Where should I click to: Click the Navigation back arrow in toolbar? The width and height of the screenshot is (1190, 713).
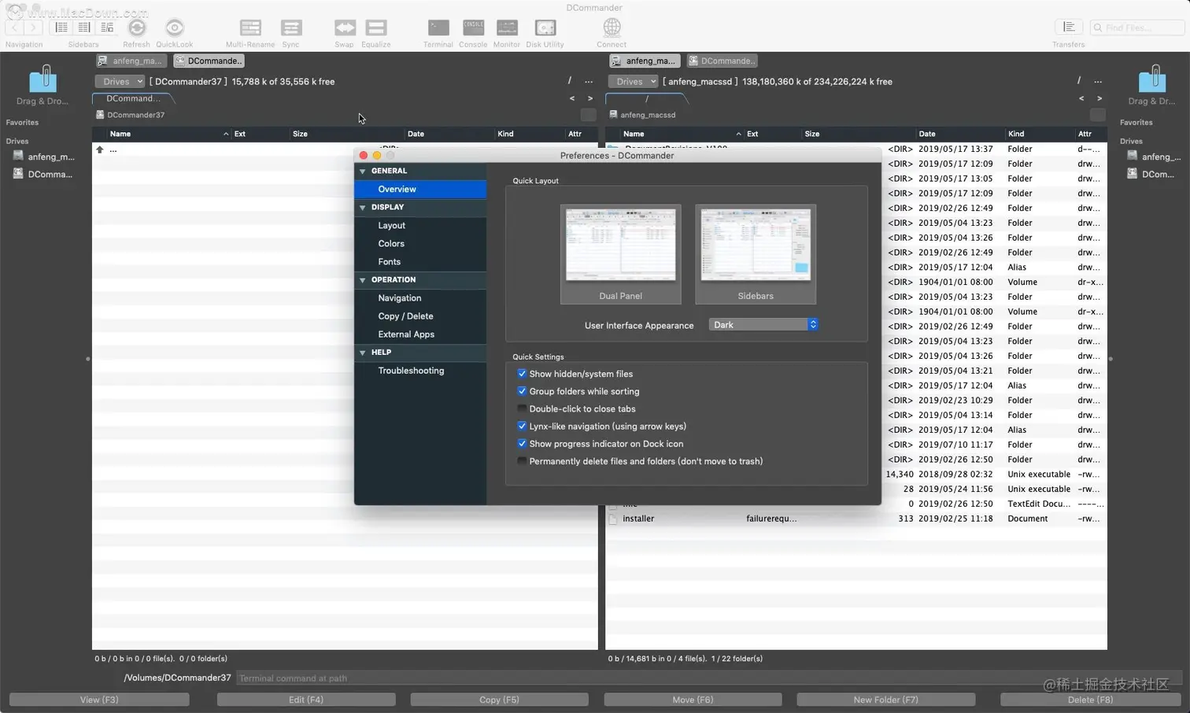coord(14,28)
